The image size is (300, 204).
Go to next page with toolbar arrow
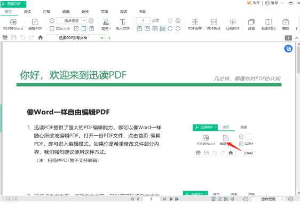(178, 21)
